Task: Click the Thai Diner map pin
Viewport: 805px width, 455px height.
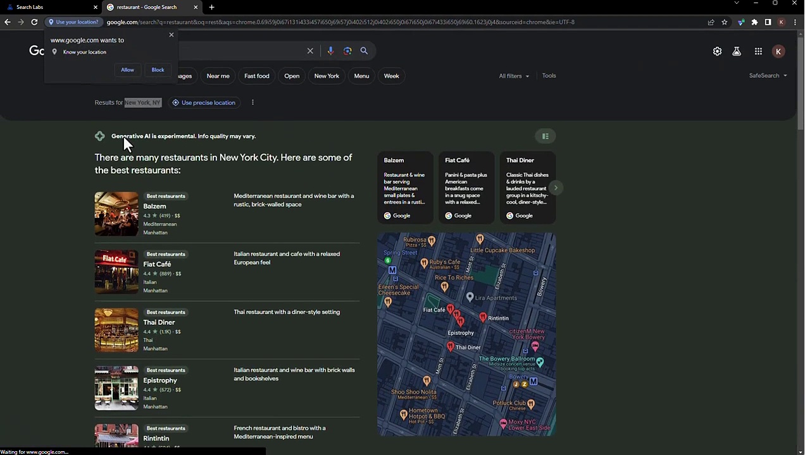Action: click(x=450, y=346)
